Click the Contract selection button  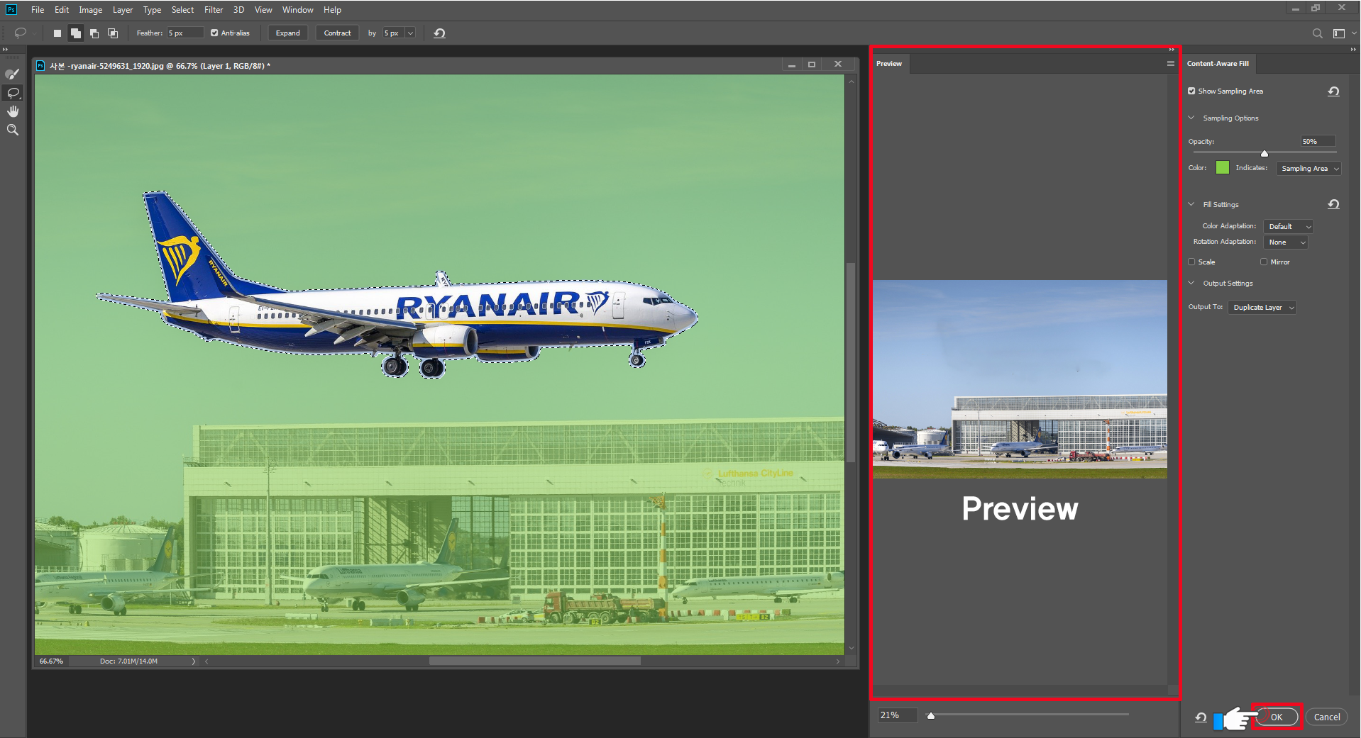[x=337, y=33]
